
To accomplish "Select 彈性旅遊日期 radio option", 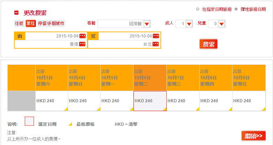I will tap(237, 9).
